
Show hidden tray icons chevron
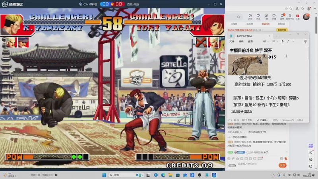pyautogui.click(x=273, y=175)
